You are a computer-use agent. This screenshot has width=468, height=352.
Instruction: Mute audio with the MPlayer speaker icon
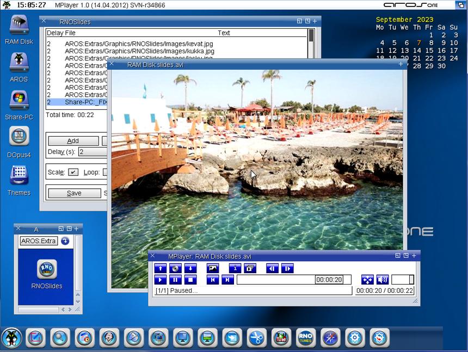(x=383, y=280)
